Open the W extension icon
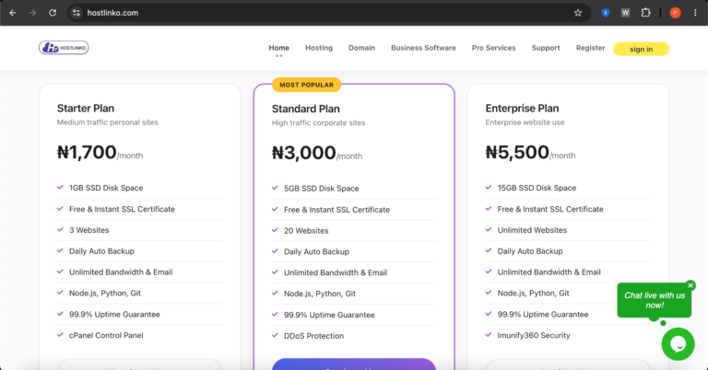Image resolution: width=708 pixels, height=370 pixels. click(625, 13)
